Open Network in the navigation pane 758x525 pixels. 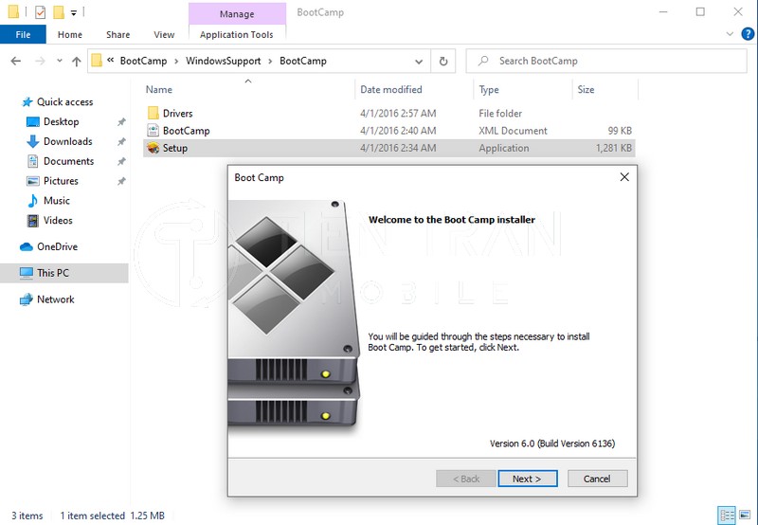[56, 299]
